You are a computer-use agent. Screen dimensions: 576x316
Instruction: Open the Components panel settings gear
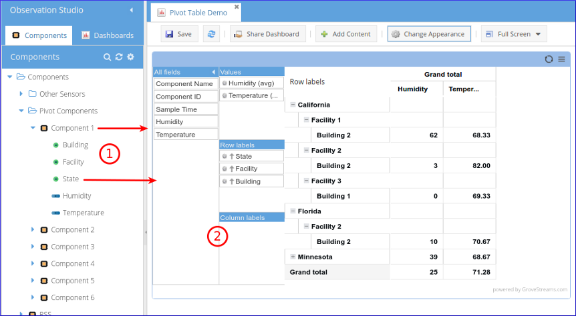(x=131, y=57)
